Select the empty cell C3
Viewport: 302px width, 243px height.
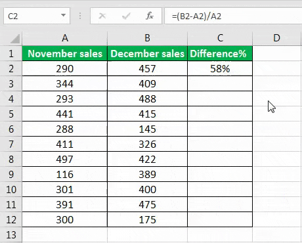tap(220, 83)
